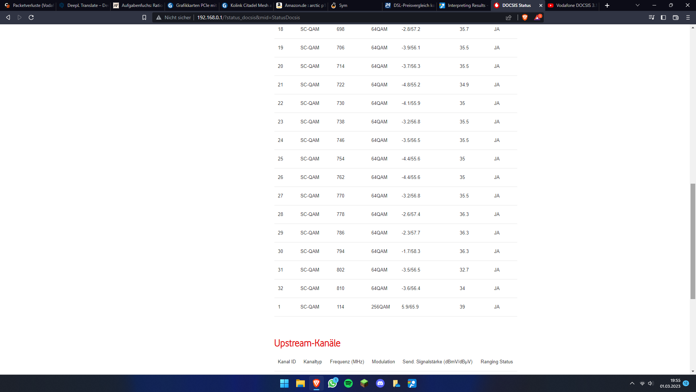Open the browser hamburger menu
This screenshot has height=392, width=696.
(x=687, y=17)
